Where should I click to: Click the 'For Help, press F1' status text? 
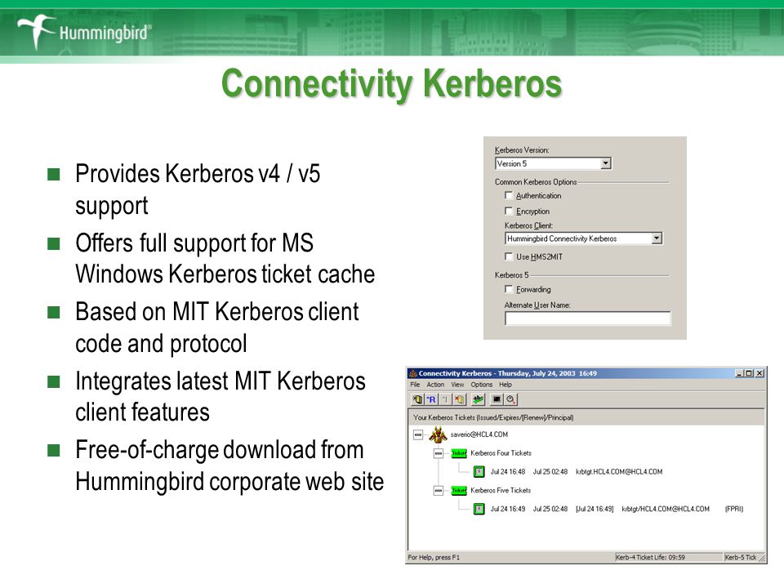[x=434, y=558]
